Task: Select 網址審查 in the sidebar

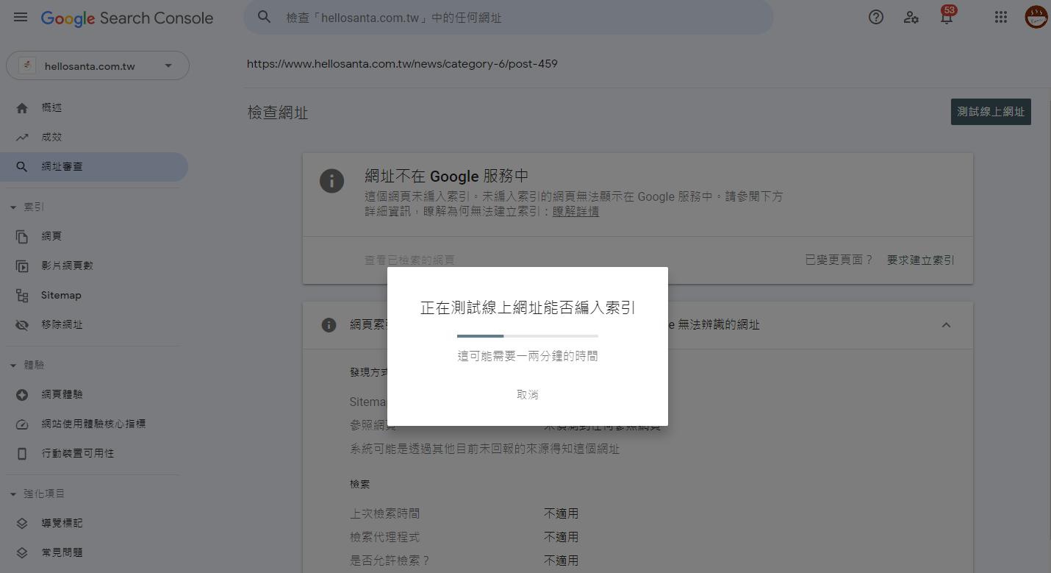Action: 94,167
